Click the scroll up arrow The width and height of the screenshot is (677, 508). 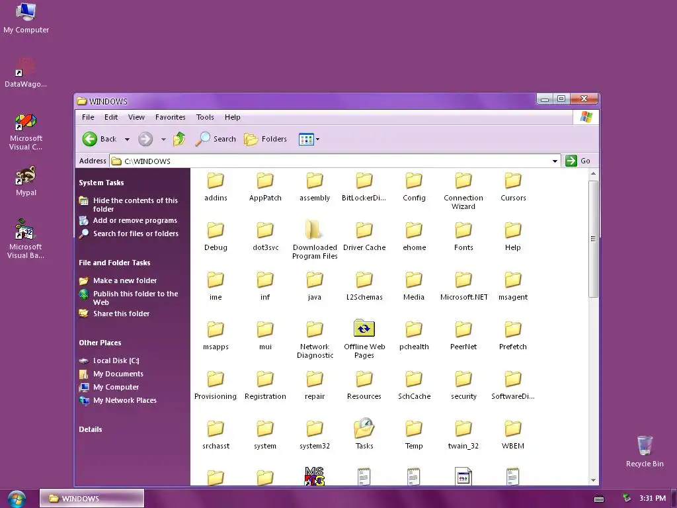(593, 174)
